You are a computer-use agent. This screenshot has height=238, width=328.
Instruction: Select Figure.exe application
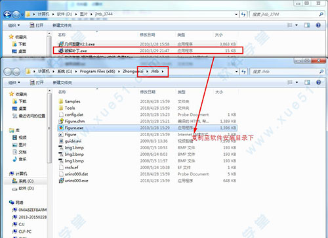[148, 128]
